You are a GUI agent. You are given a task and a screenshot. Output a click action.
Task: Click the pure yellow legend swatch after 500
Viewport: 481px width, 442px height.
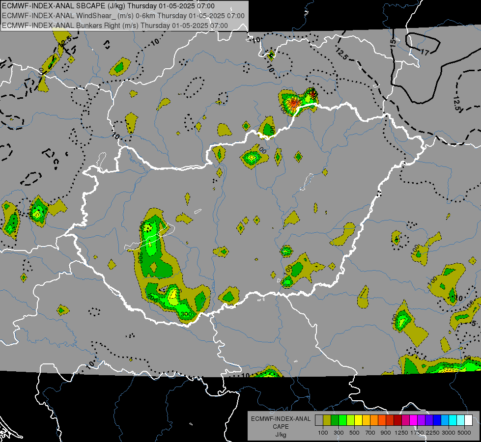358,420
